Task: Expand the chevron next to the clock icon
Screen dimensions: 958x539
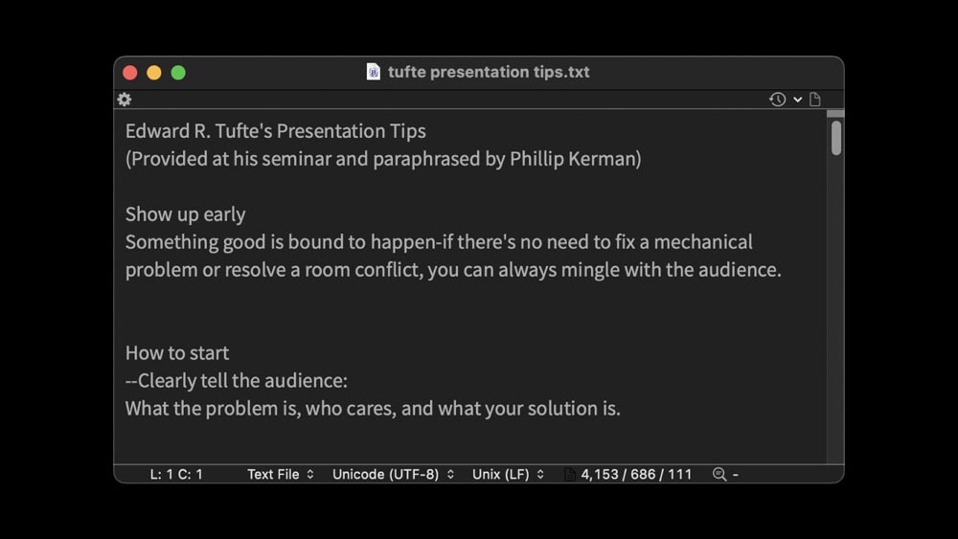Action: pyautogui.click(x=797, y=100)
